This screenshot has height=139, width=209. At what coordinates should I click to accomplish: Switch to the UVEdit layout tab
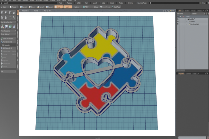point(78,3)
